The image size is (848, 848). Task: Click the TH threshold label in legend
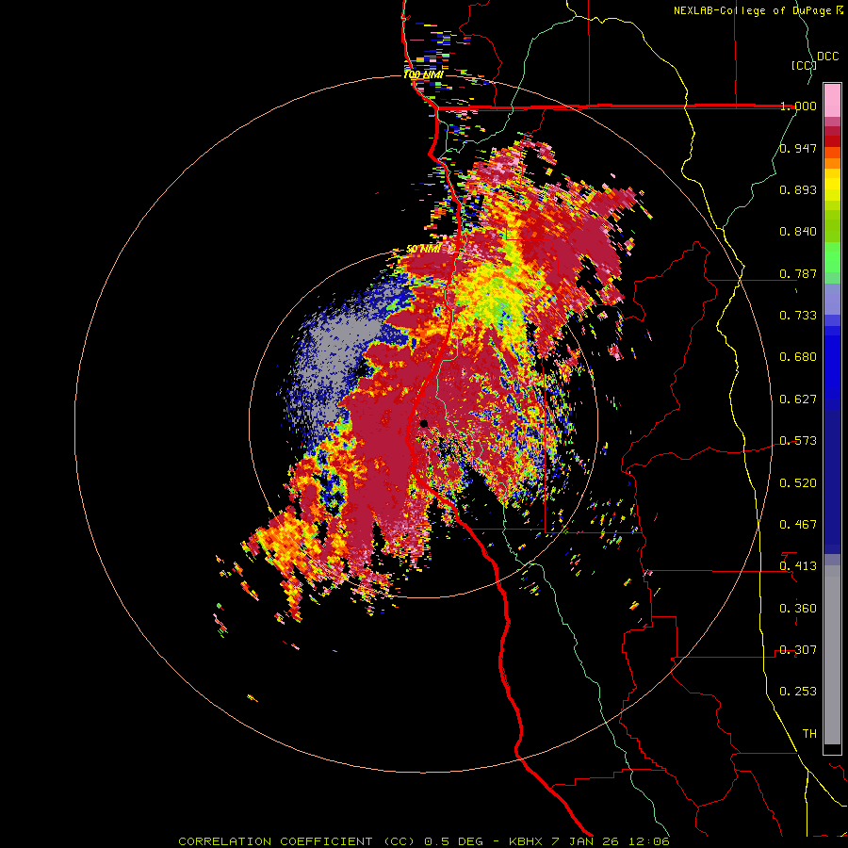[x=809, y=734]
